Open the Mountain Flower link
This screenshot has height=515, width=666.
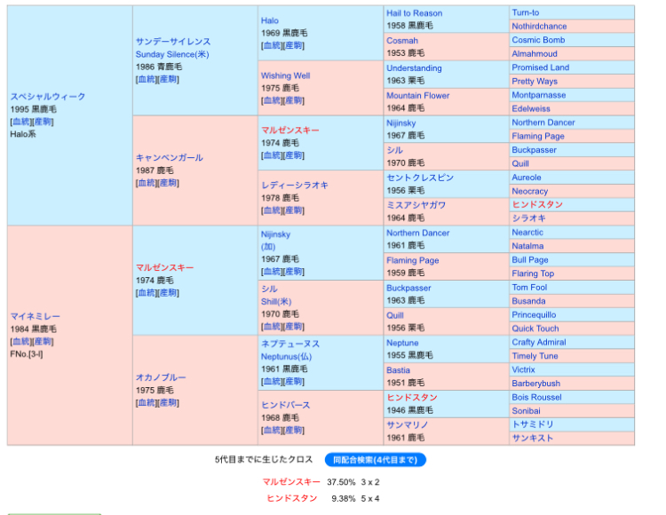coord(417,96)
